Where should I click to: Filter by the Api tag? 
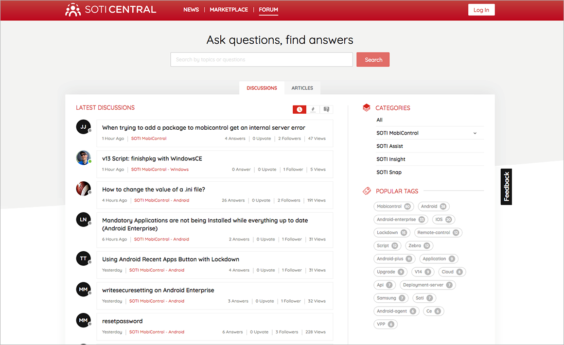tap(384, 285)
